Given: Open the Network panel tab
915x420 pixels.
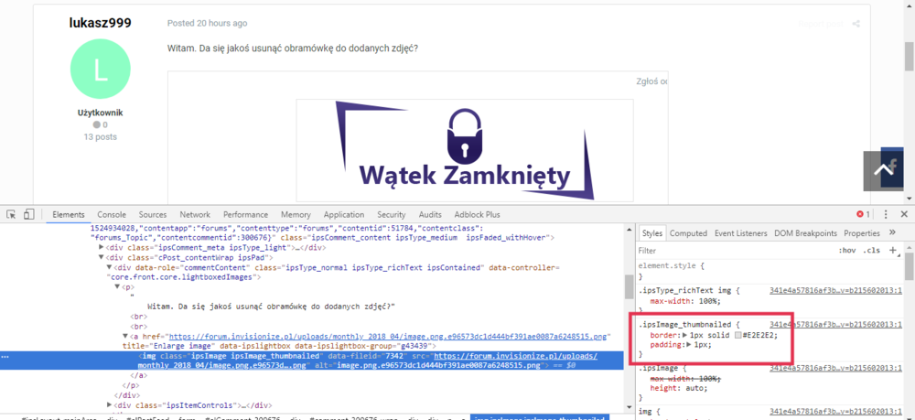Looking at the screenshot, I should point(194,214).
